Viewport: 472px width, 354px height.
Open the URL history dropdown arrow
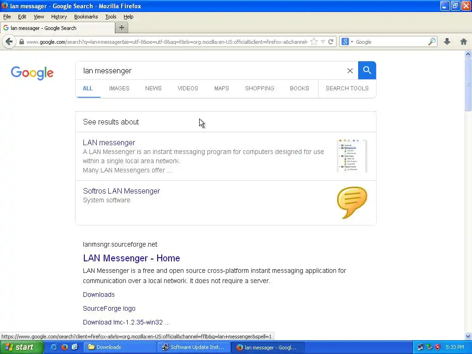323,41
